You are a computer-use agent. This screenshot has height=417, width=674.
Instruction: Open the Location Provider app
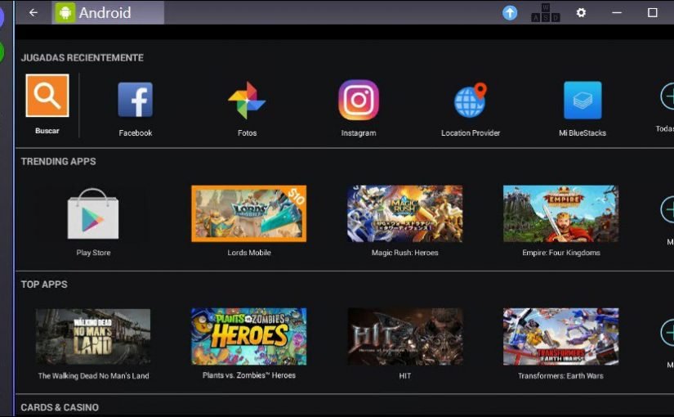tap(470, 101)
